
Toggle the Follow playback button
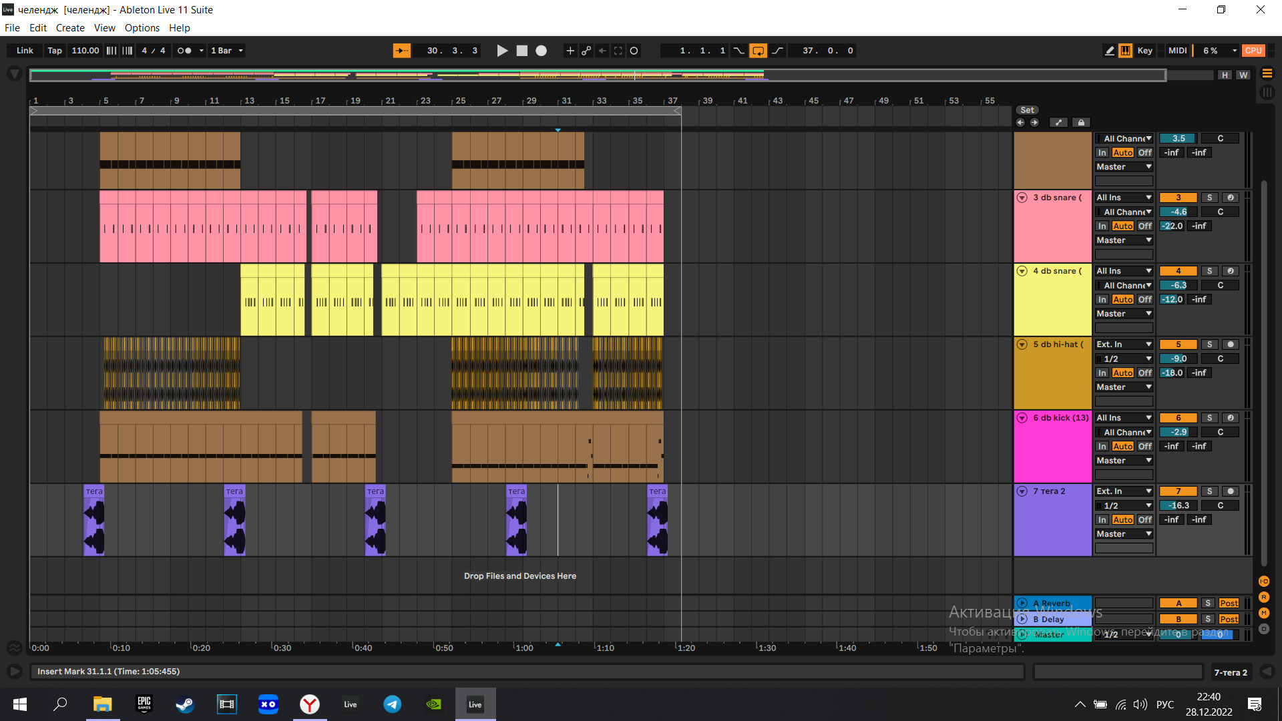pyautogui.click(x=401, y=51)
